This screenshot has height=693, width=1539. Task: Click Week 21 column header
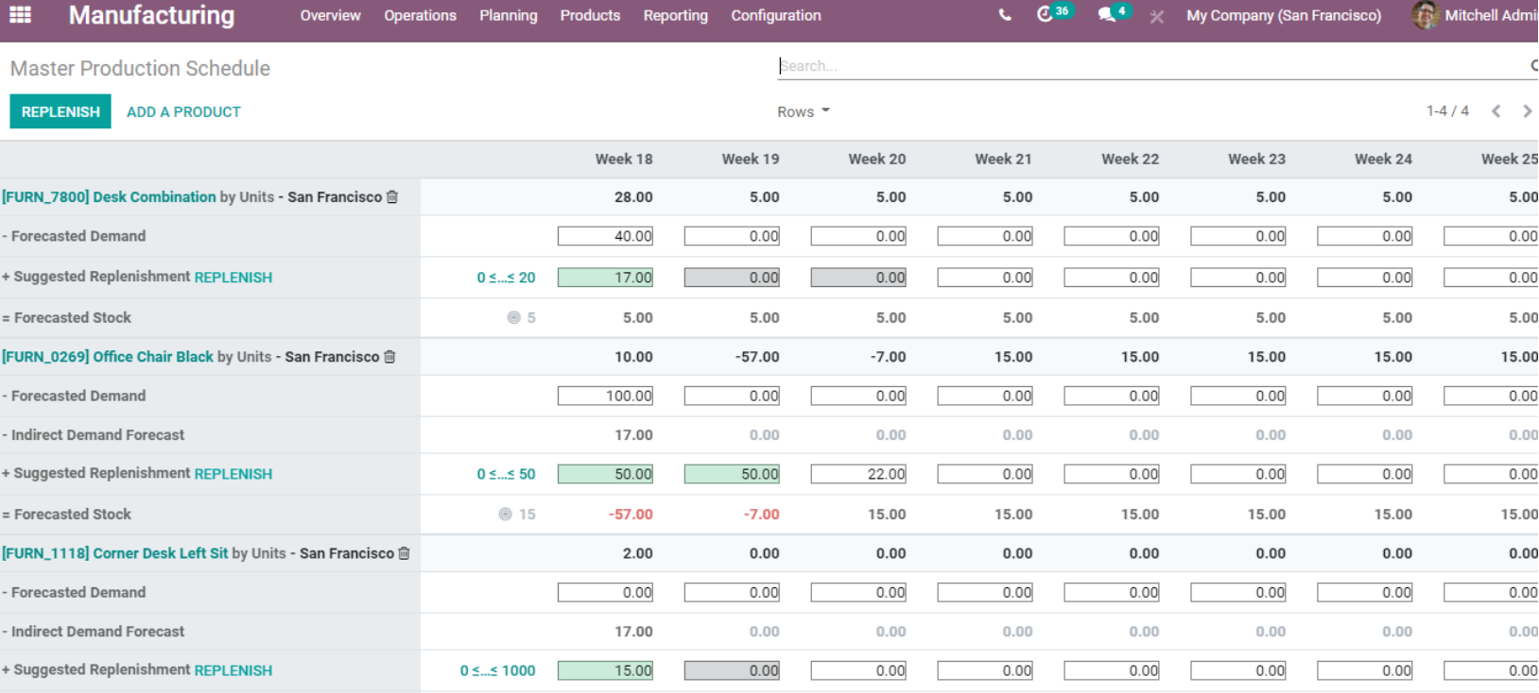(1003, 159)
